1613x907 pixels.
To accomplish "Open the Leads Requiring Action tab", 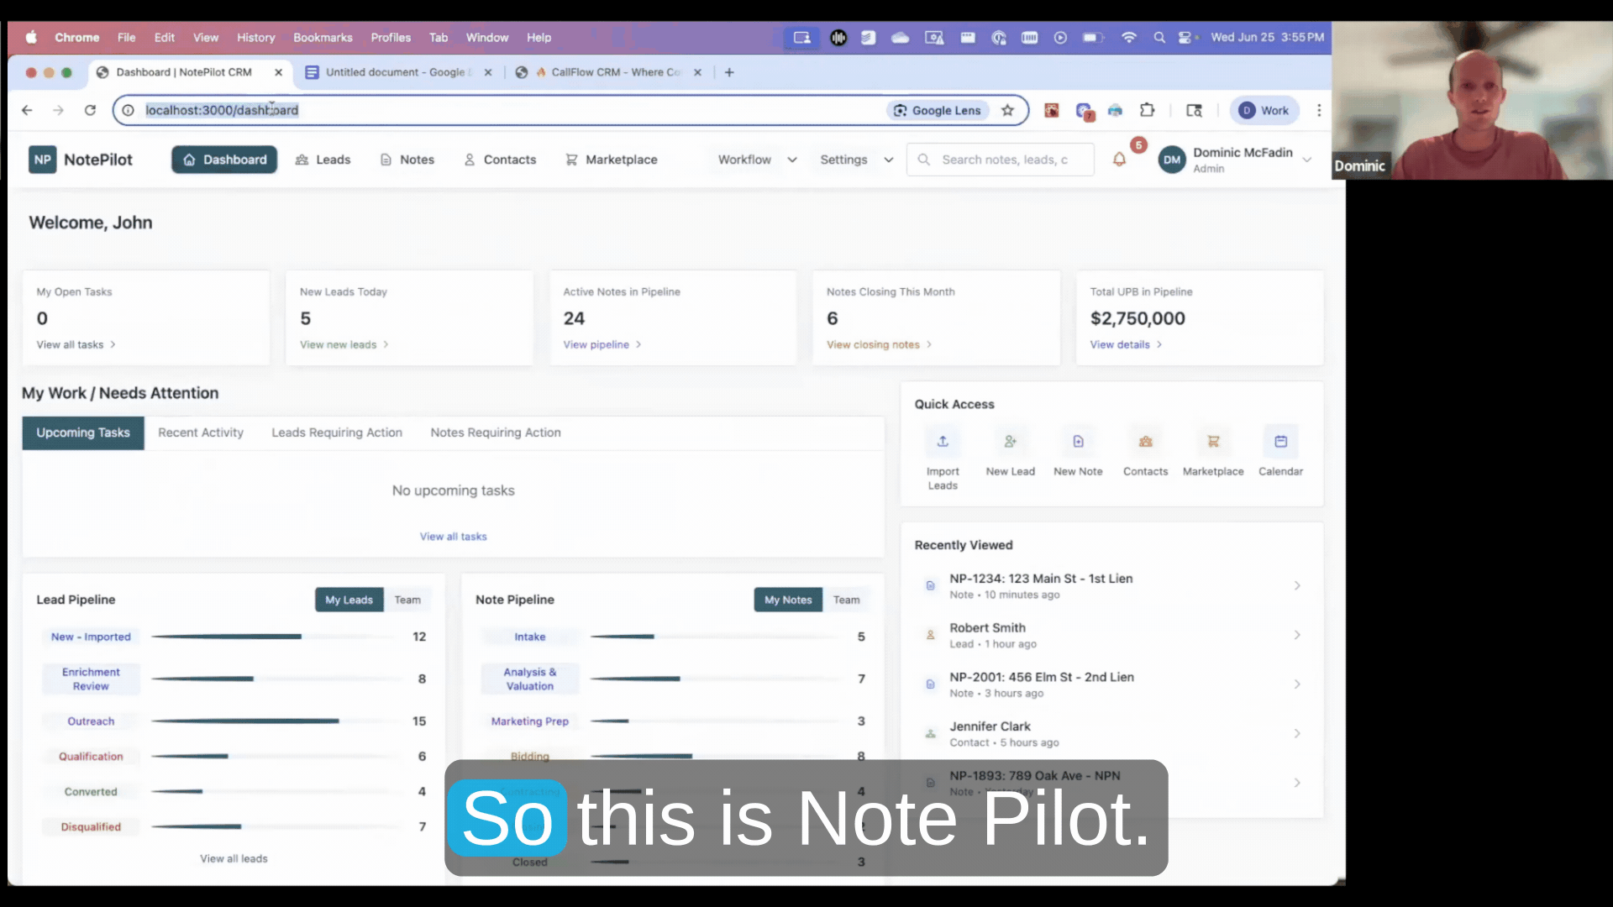I will [337, 433].
